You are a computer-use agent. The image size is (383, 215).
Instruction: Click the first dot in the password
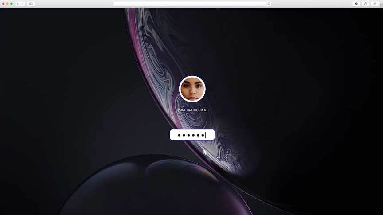(179, 135)
